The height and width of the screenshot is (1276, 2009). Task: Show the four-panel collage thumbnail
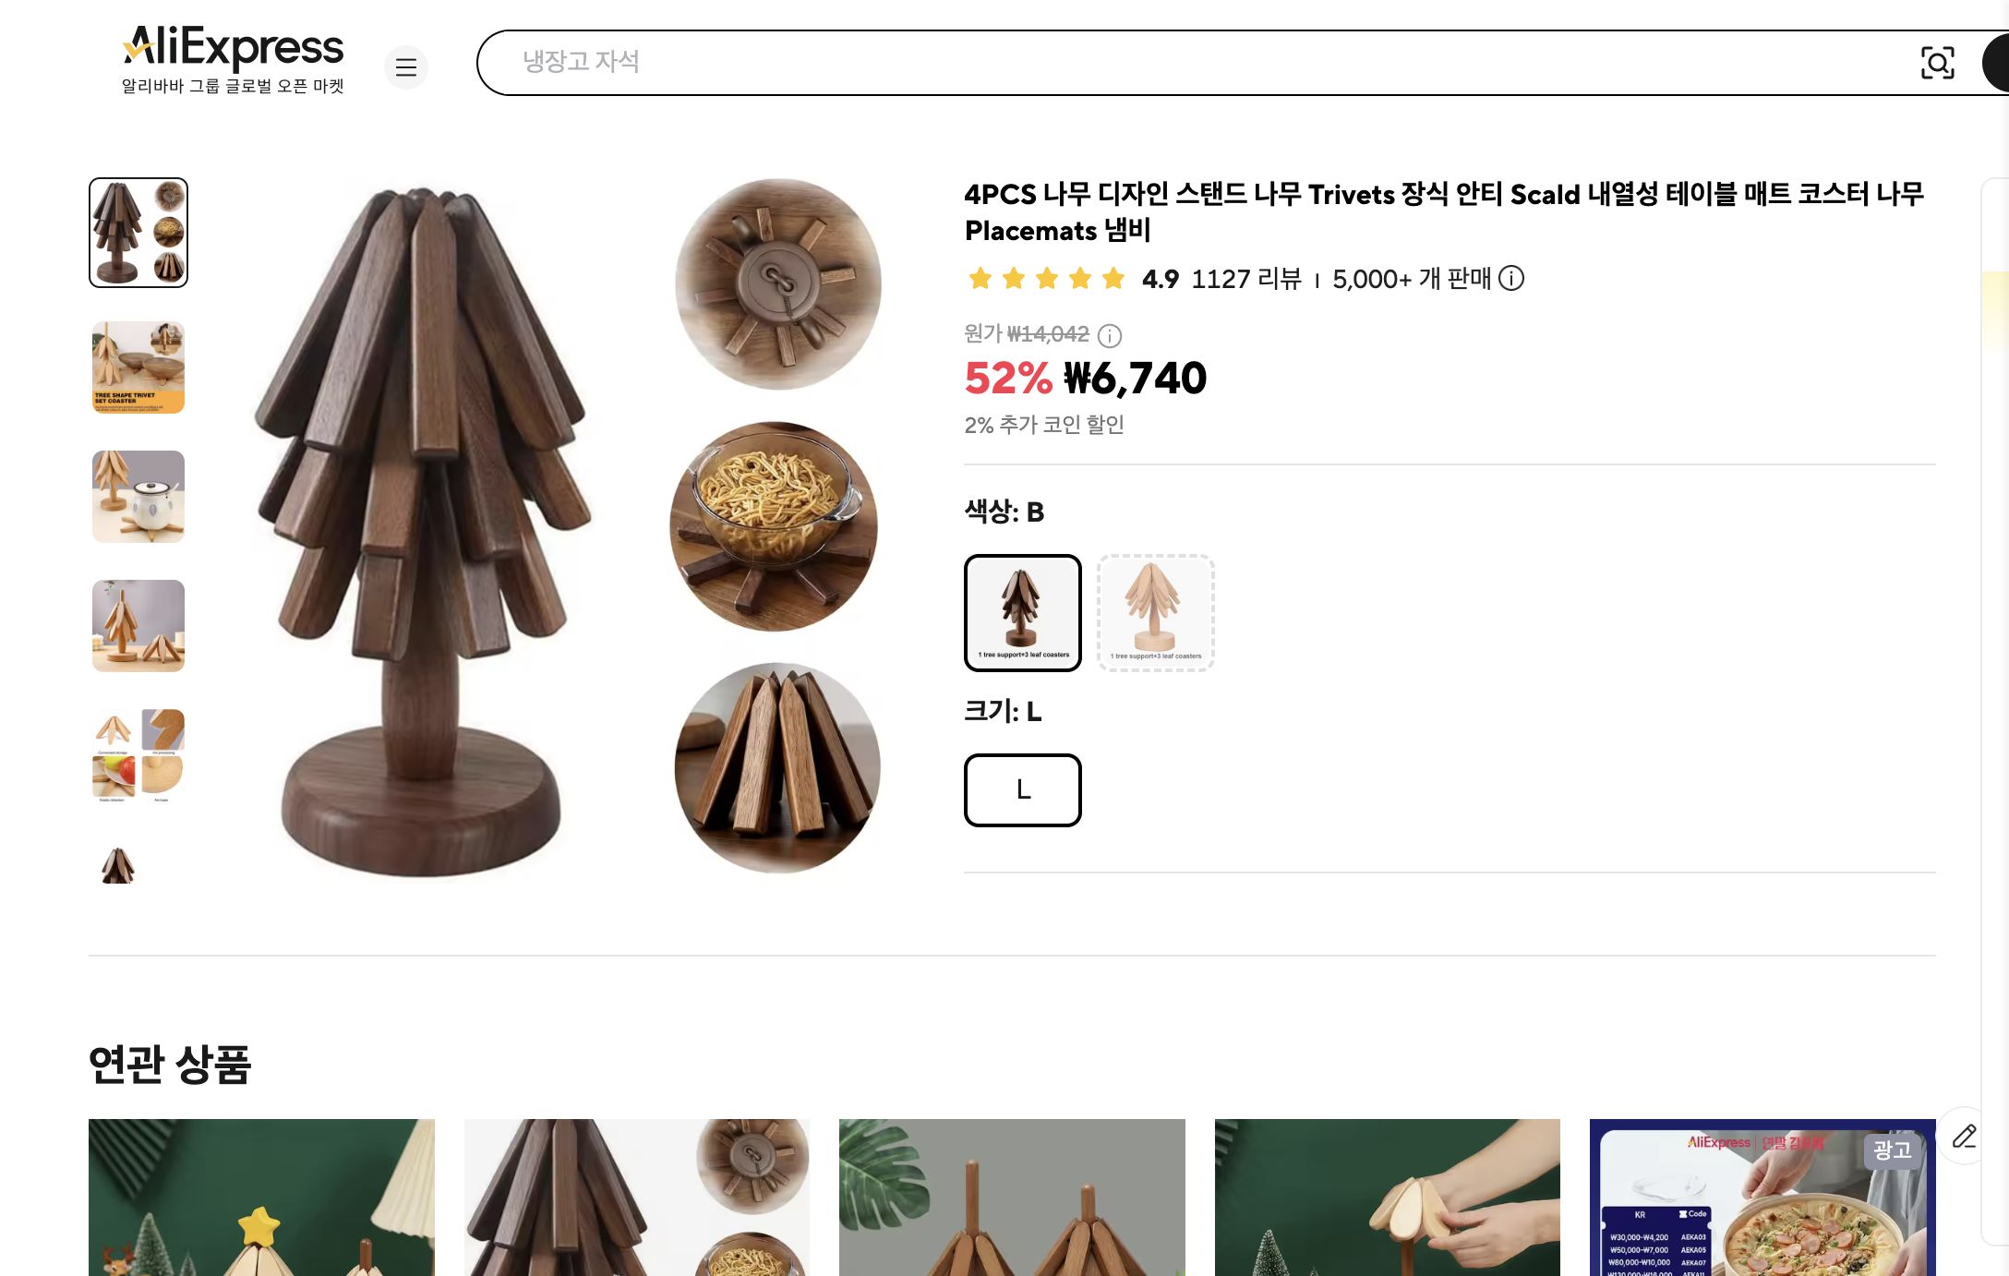138,755
